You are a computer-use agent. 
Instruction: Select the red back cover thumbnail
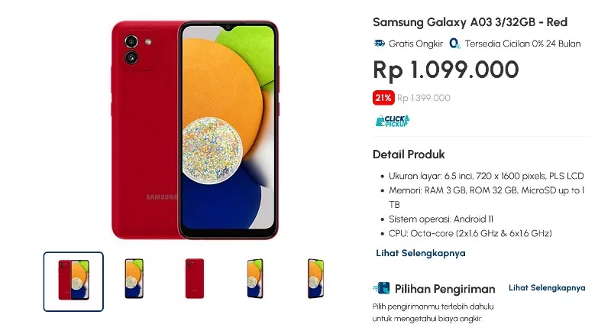pyautogui.click(x=195, y=279)
